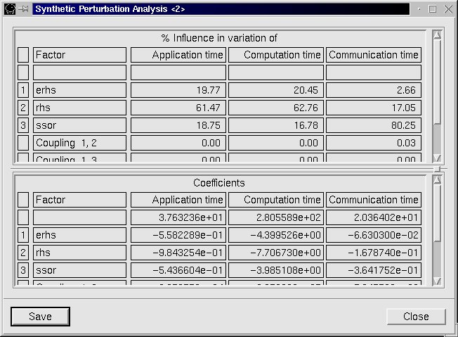Select ssor factor in influence table
This screenshot has width=458, height=337.
(x=80, y=125)
